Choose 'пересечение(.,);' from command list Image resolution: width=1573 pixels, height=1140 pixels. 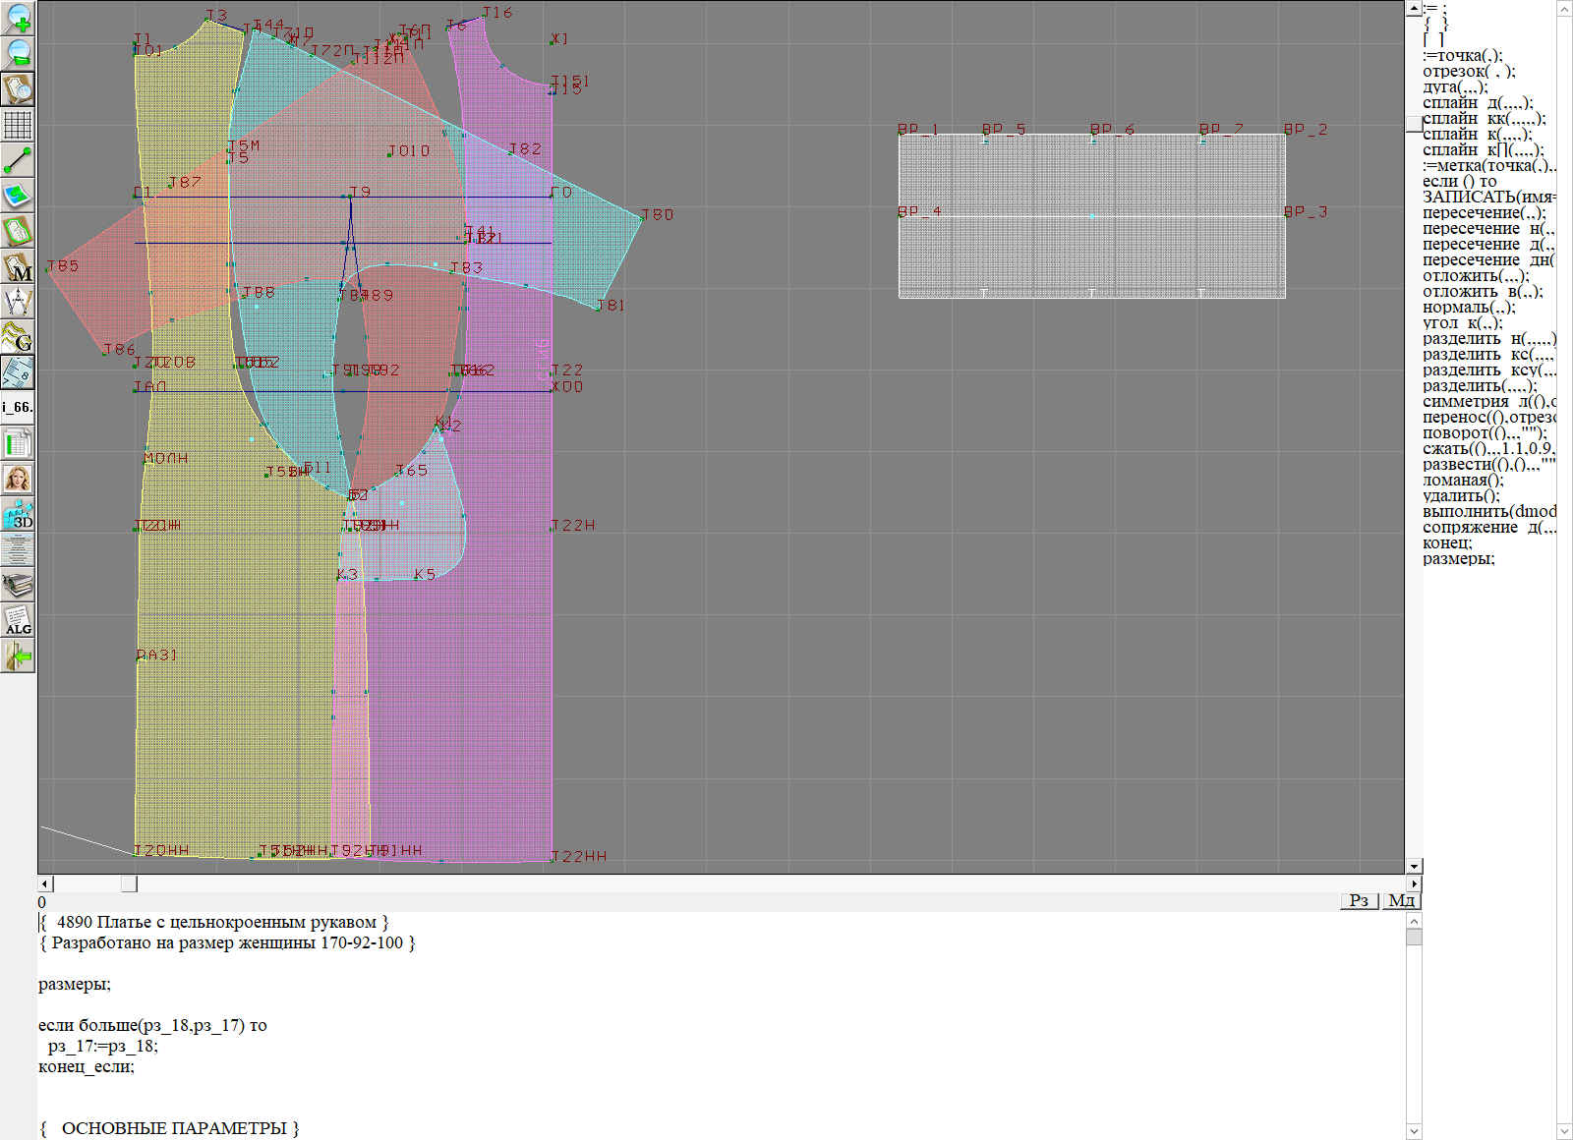1484,213
